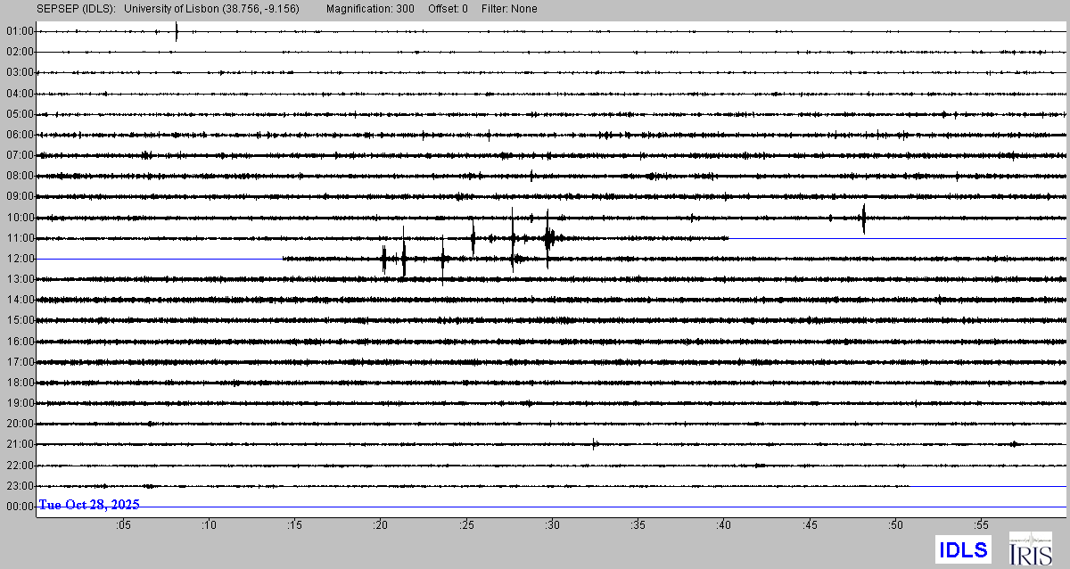
Task: Select the 18:00 hour label
Action: 19,383
